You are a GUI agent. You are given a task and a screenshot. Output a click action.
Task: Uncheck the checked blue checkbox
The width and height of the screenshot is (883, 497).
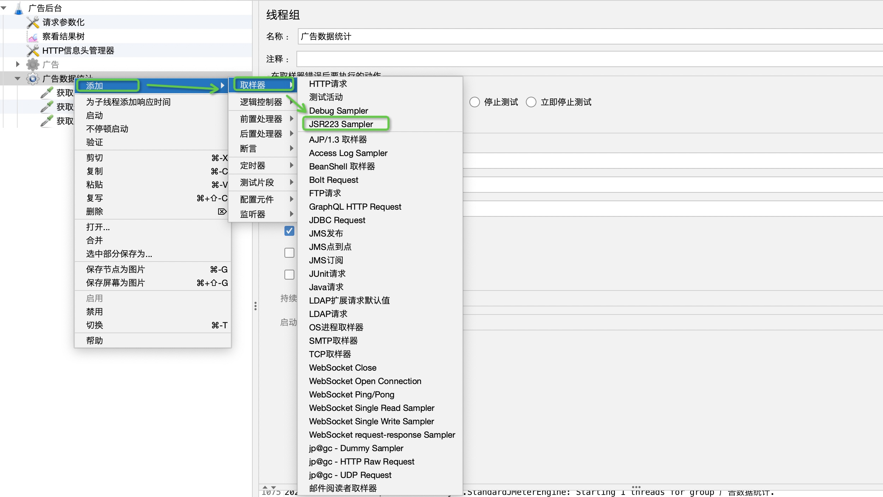[289, 231]
